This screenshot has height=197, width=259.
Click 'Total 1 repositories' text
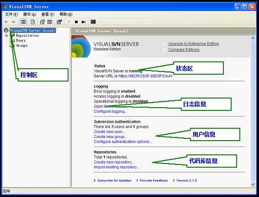pos(111,157)
